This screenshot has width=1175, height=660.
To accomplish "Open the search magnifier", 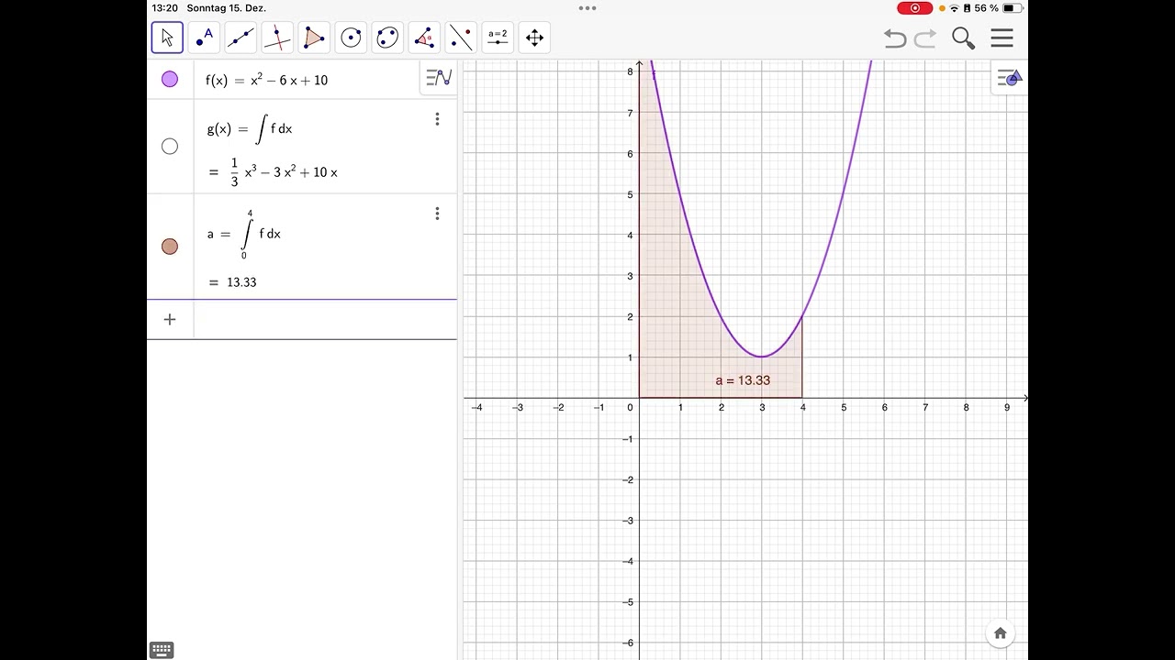I will point(963,38).
